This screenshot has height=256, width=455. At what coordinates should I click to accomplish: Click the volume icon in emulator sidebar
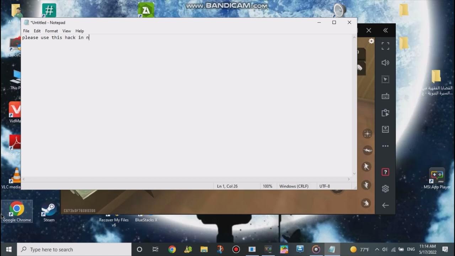(x=385, y=63)
